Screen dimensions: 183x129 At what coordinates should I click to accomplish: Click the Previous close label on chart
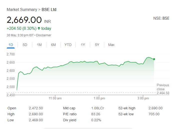pos(163,87)
